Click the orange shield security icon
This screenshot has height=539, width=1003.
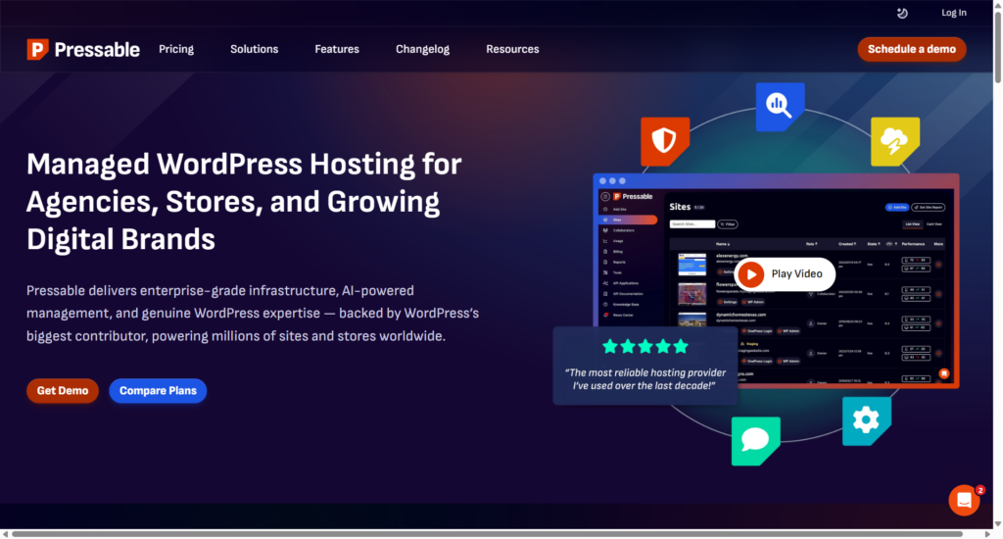pos(665,141)
